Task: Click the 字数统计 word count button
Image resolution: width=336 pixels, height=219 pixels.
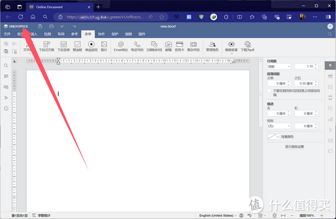Action: 41,215
